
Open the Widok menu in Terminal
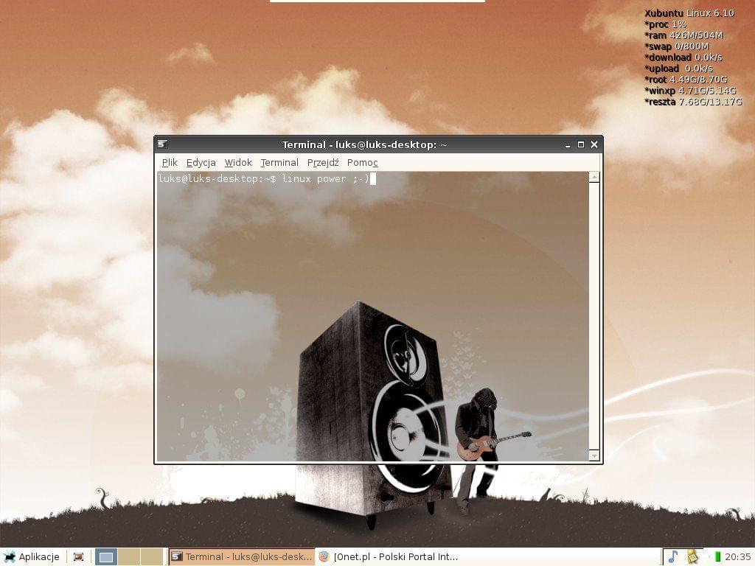[238, 163]
